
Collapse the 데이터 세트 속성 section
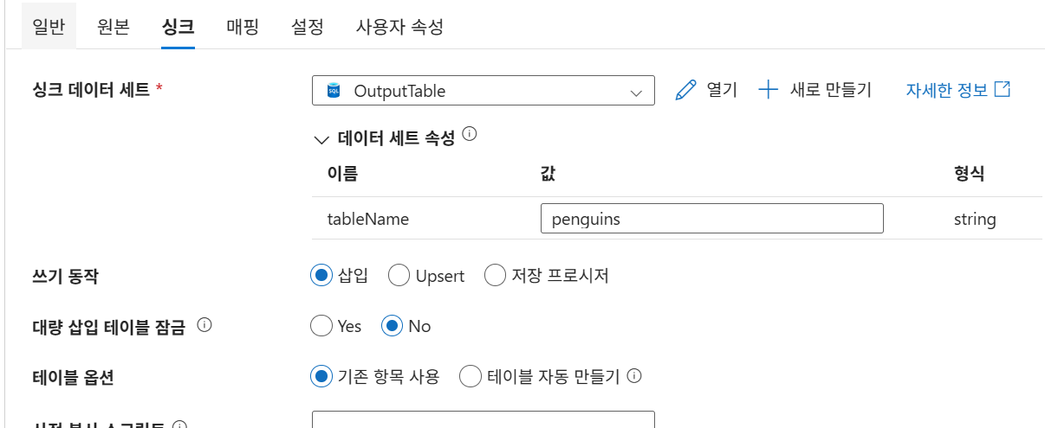pos(322,138)
